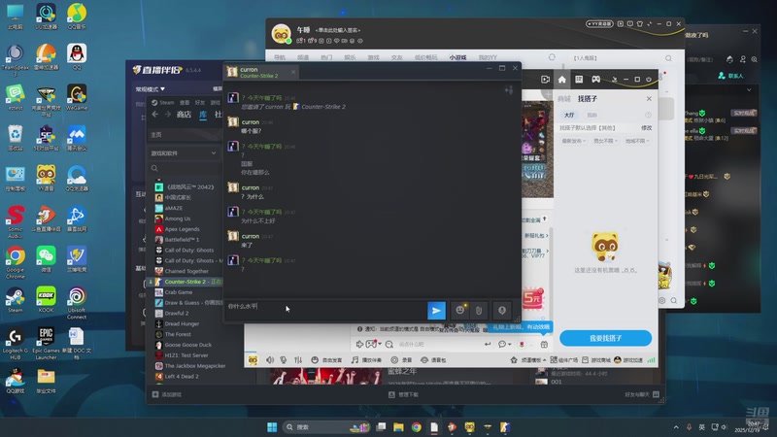Image resolution: width=777 pixels, height=437 pixels.
Task: Attach file via paperclip in Steam chat
Action: tap(479, 311)
